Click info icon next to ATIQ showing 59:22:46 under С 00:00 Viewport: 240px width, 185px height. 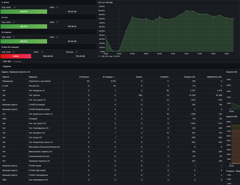pos(57,7)
